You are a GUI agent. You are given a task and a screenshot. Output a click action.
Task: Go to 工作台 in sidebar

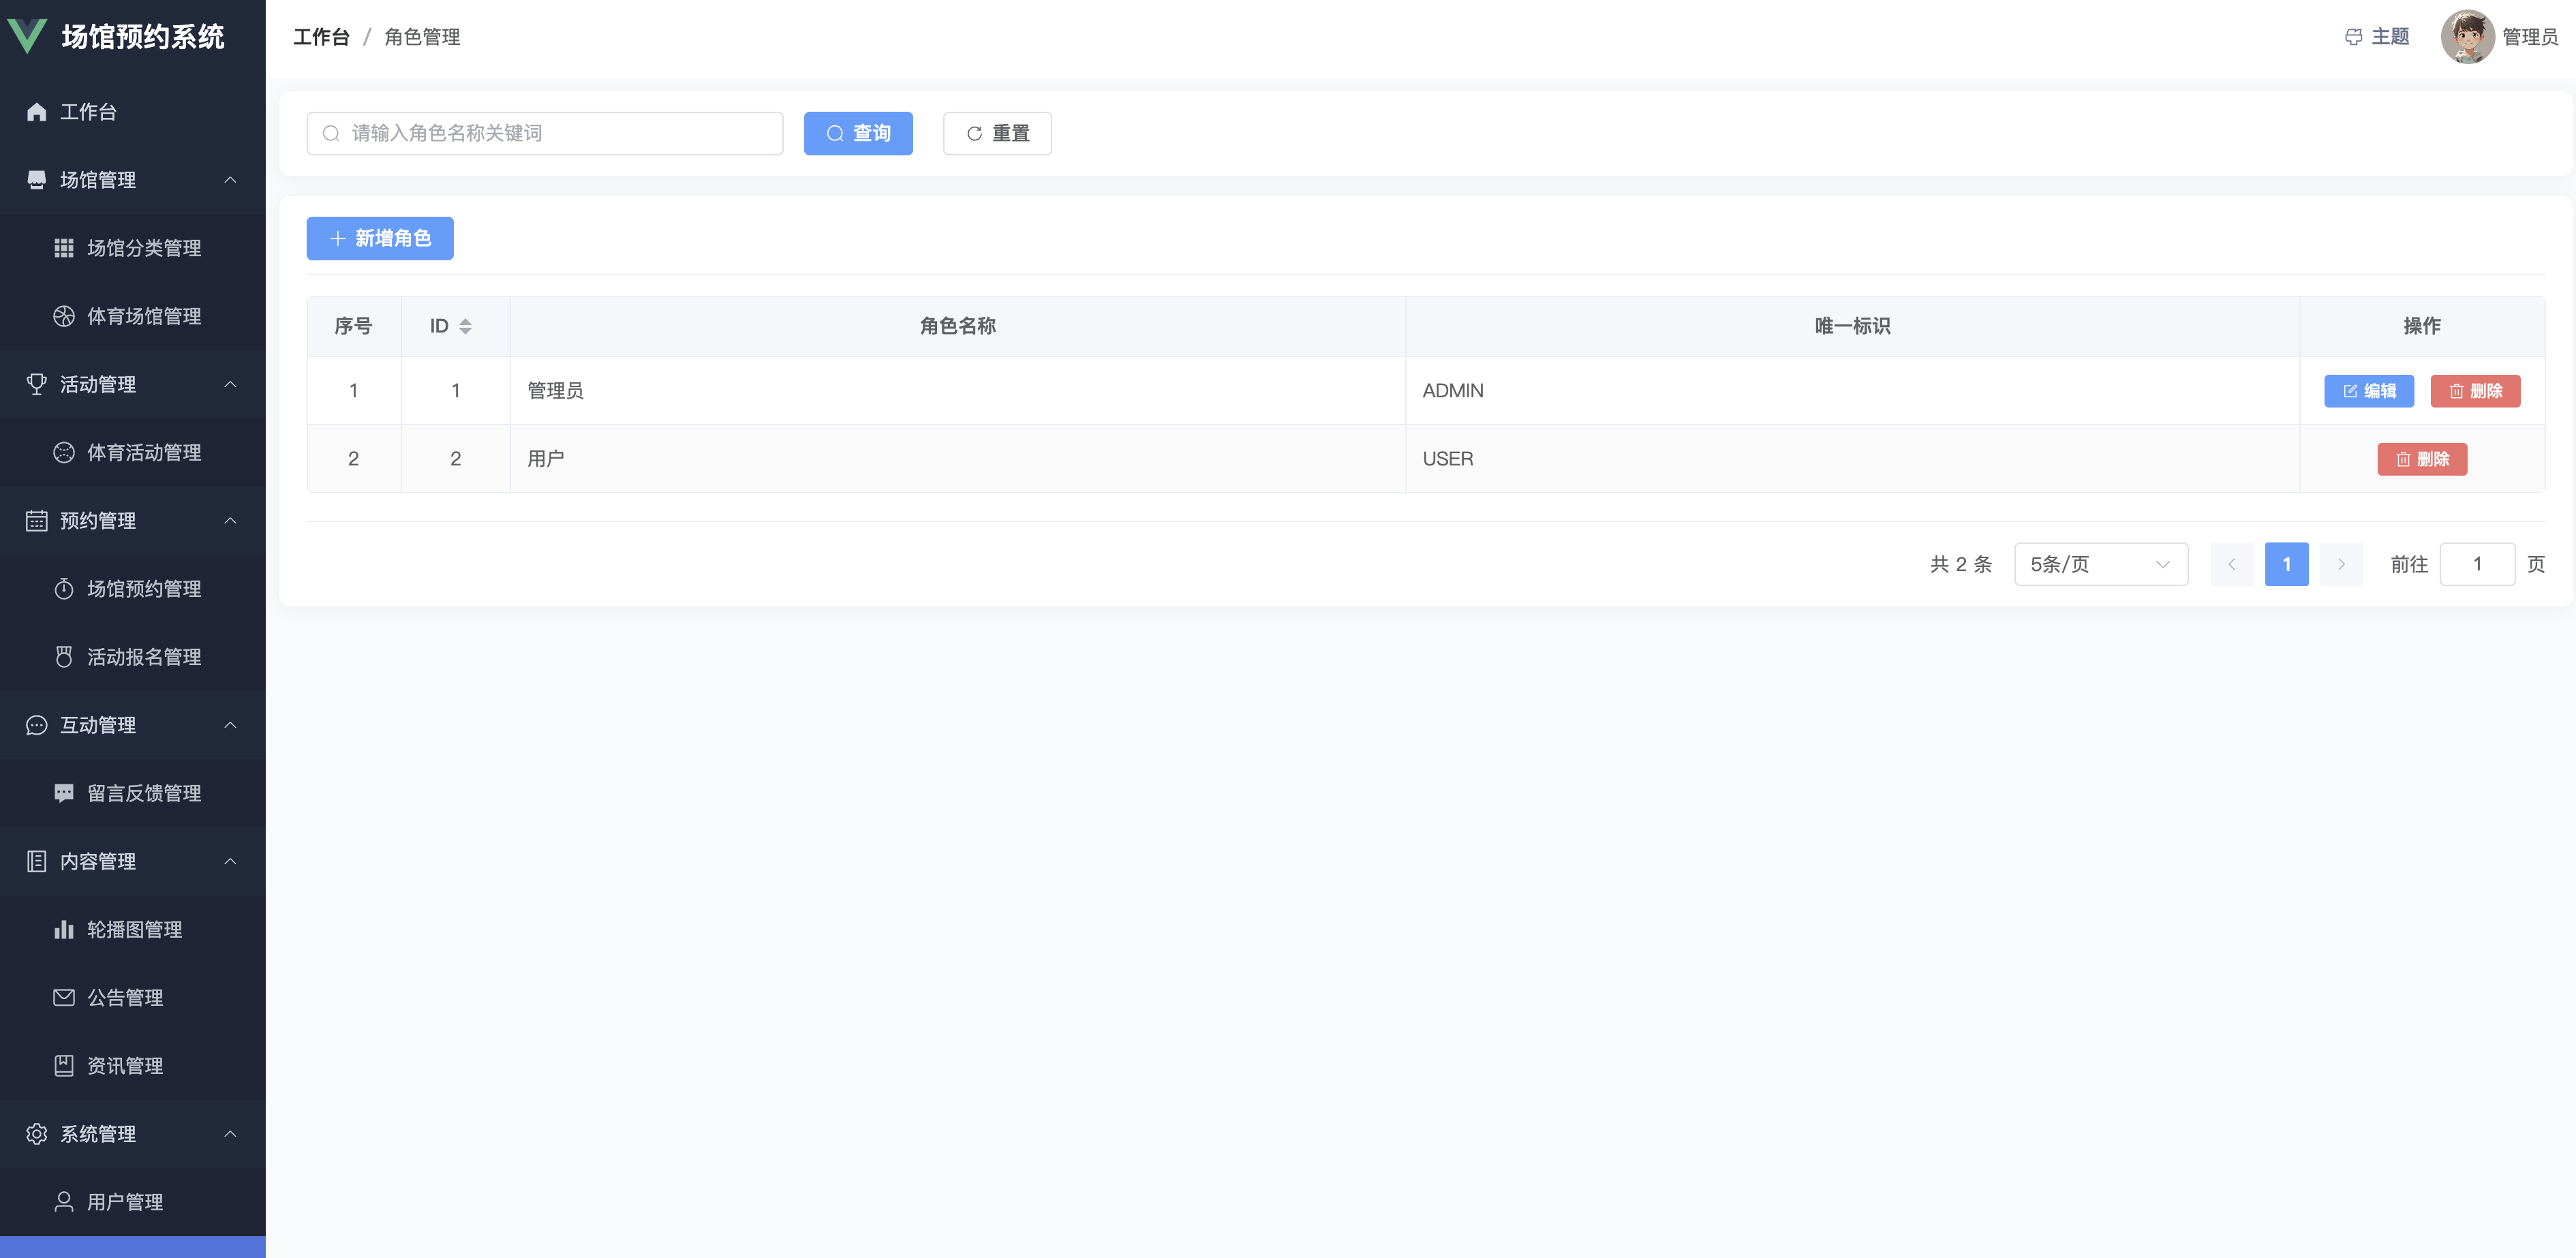(x=88, y=112)
